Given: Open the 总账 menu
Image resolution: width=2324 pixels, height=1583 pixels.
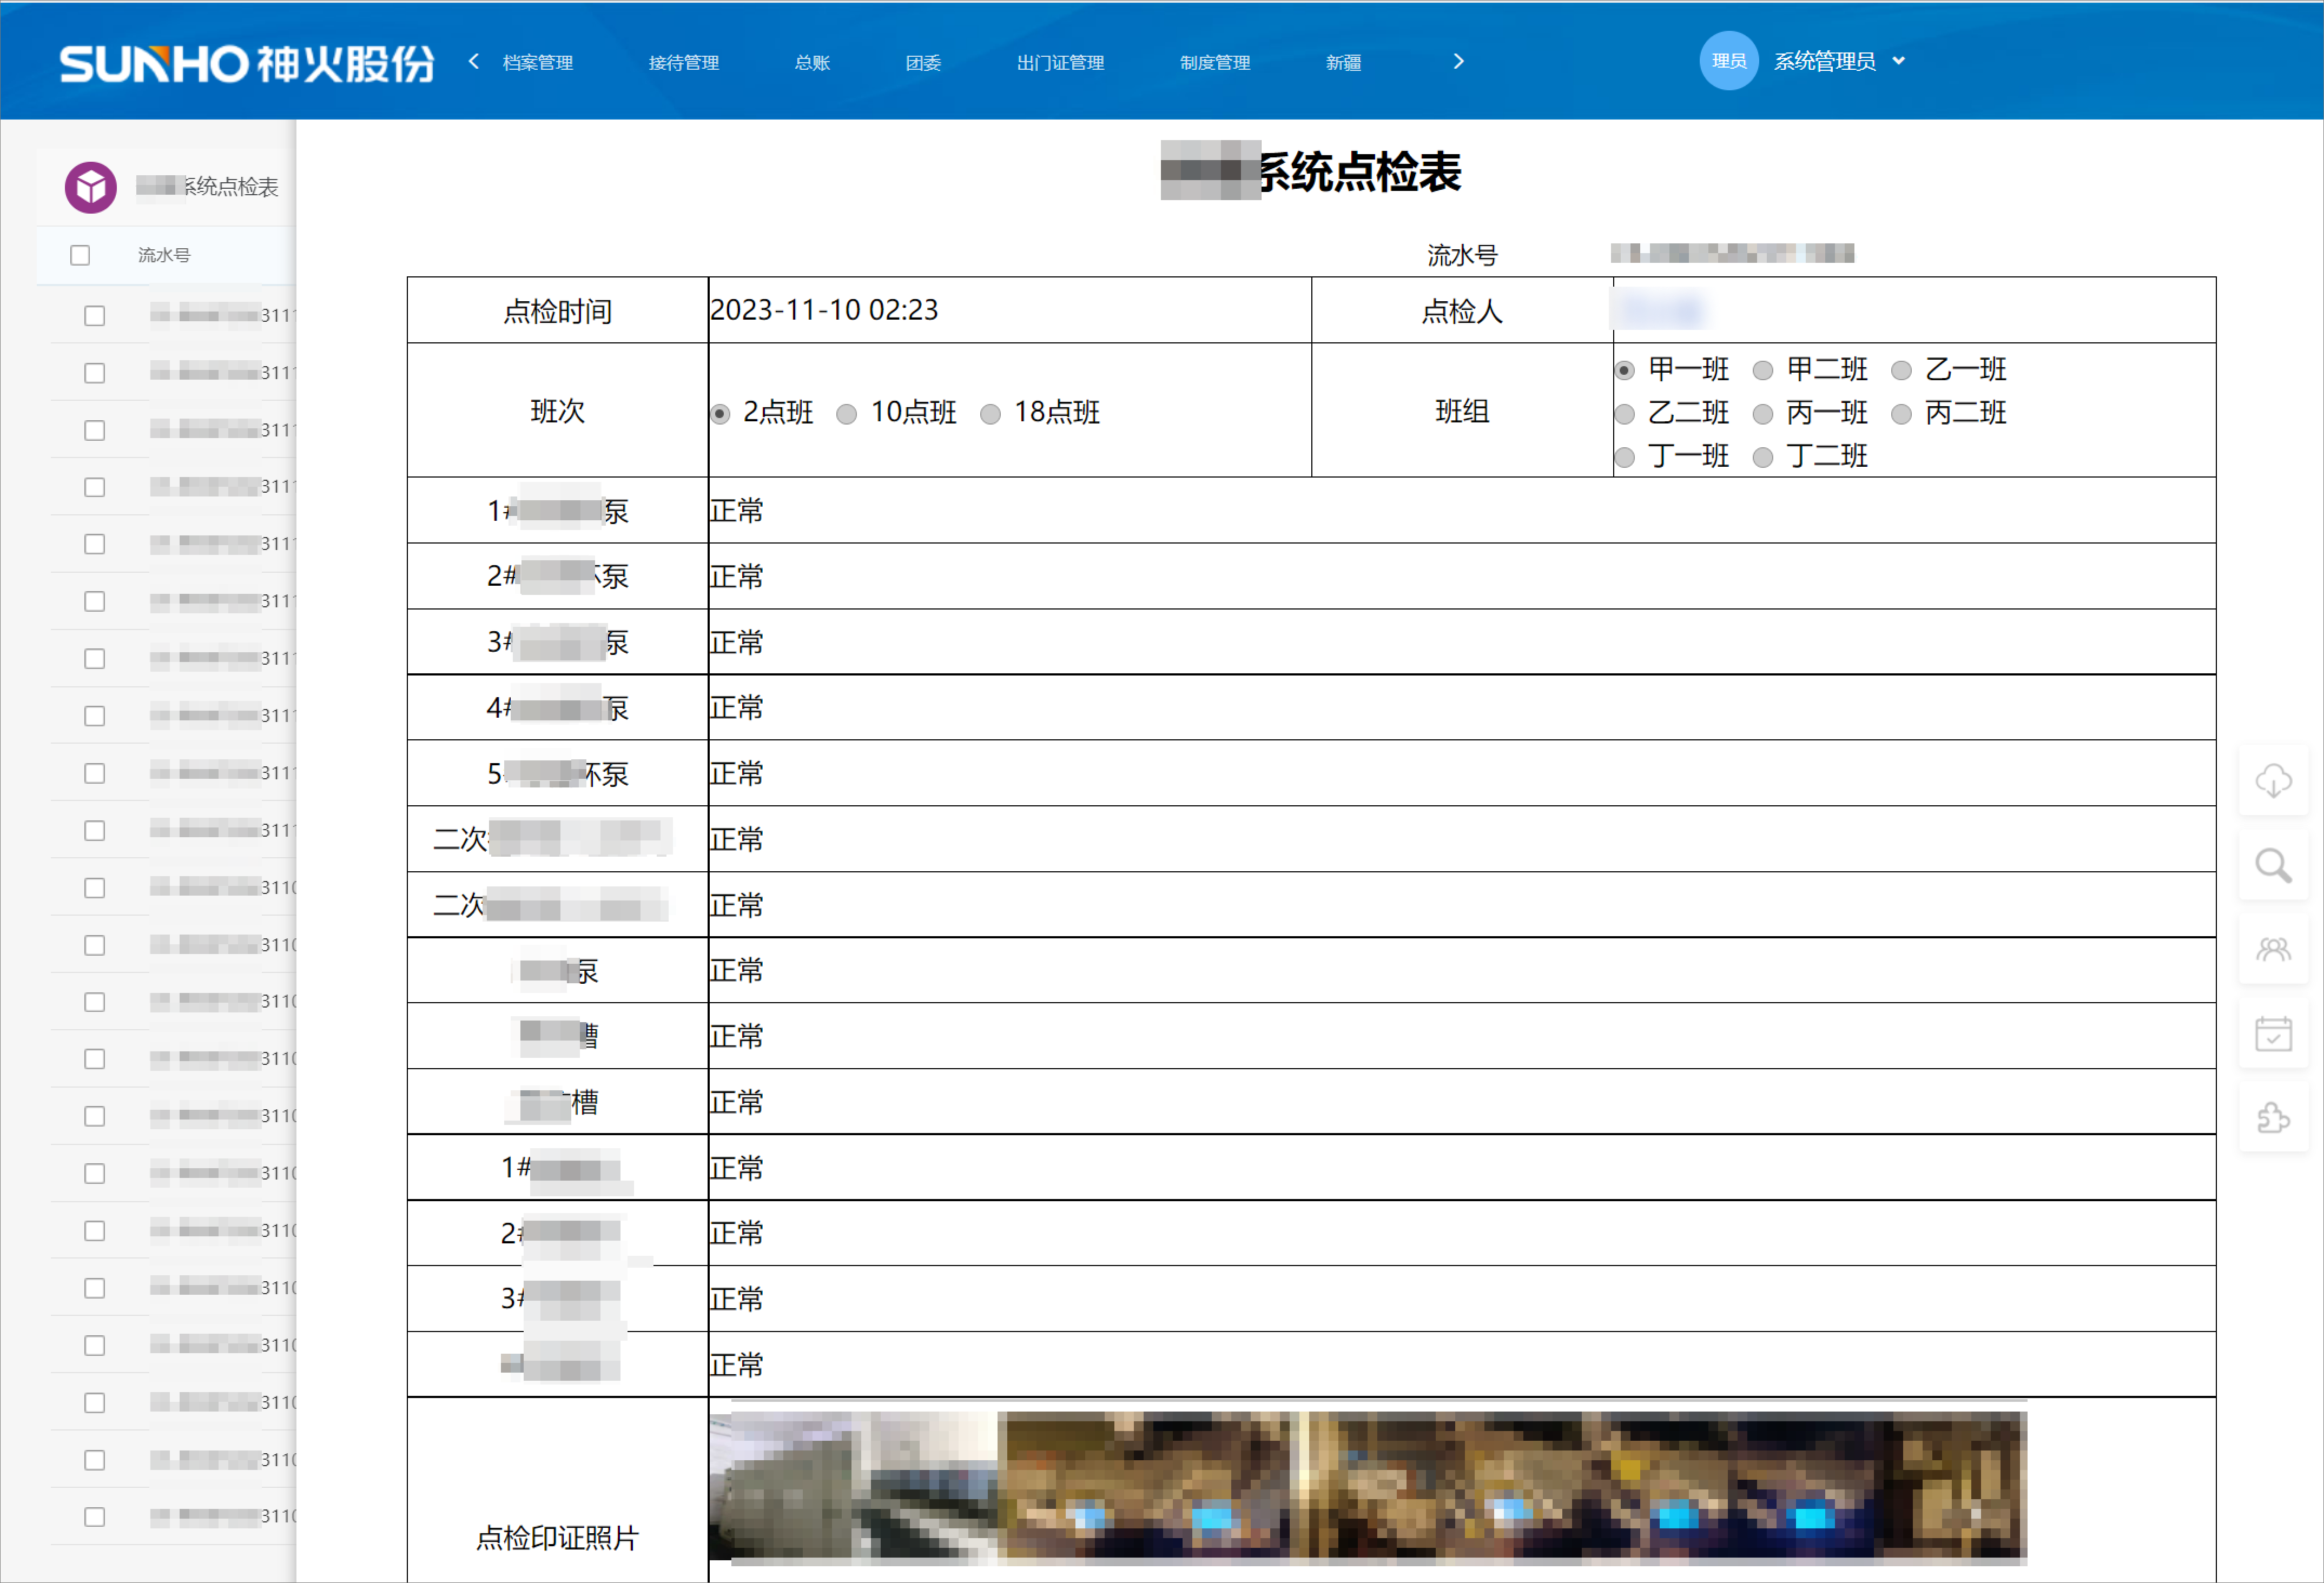Looking at the screenshot, I should pos(812,62).
